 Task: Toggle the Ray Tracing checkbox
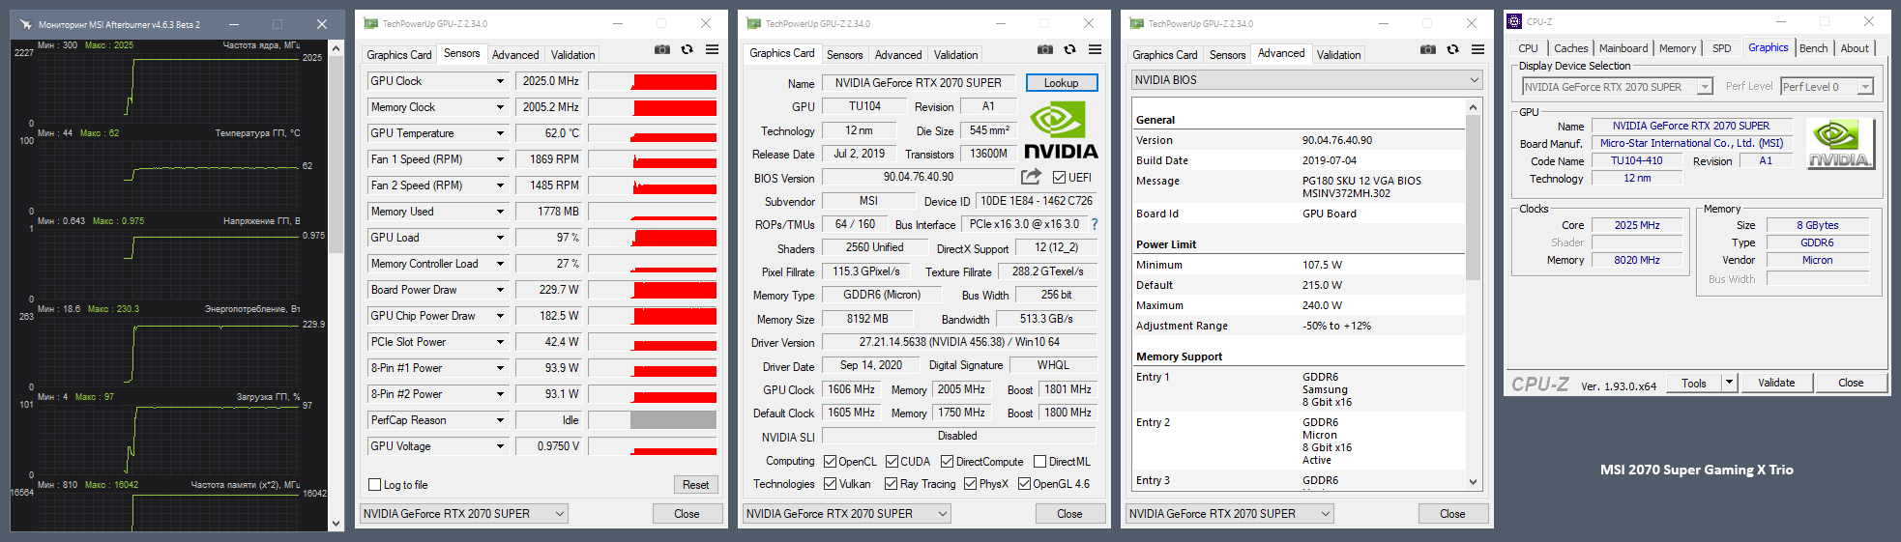891,484
